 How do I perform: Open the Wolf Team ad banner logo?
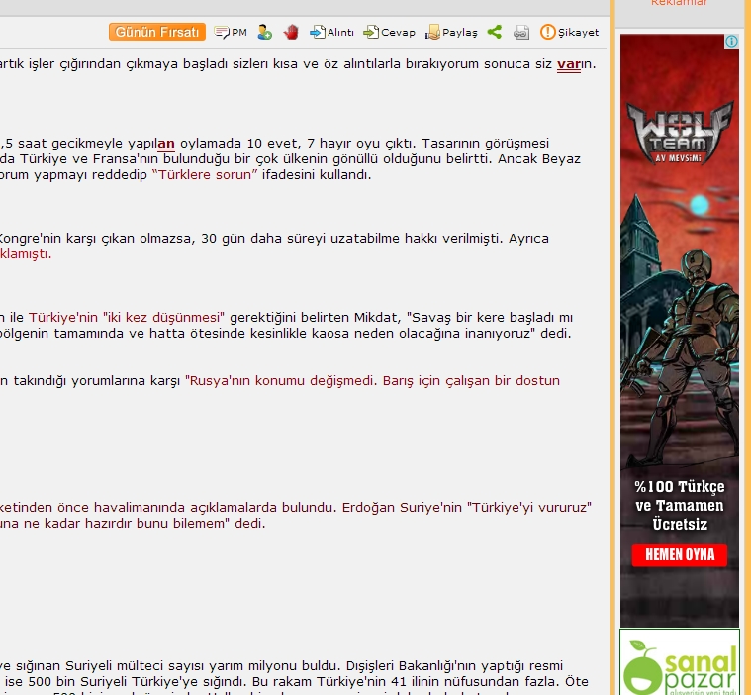click(680, 133)
